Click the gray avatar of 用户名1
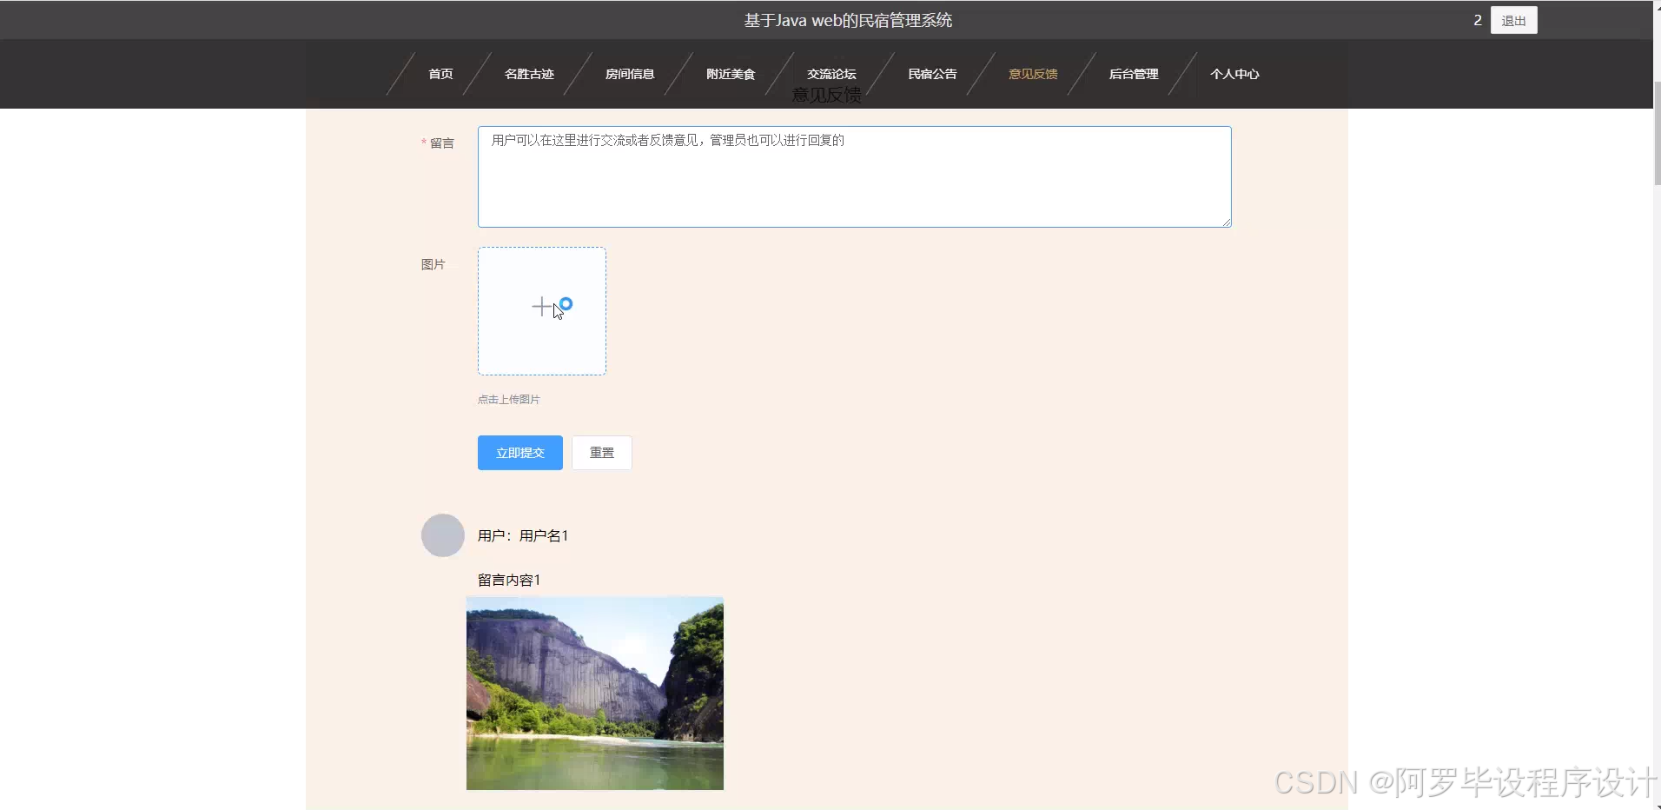Image resolution: width=1661 pixels, height=810 pixels. coord(443,535)
